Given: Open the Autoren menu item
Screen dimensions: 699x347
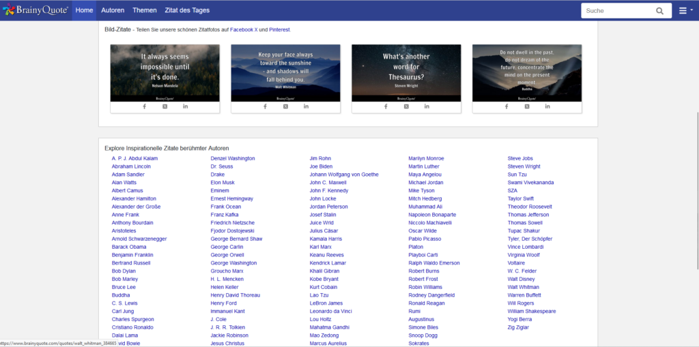Looking at the screenshot, I should pyautogui.click(x=113, y=10).
